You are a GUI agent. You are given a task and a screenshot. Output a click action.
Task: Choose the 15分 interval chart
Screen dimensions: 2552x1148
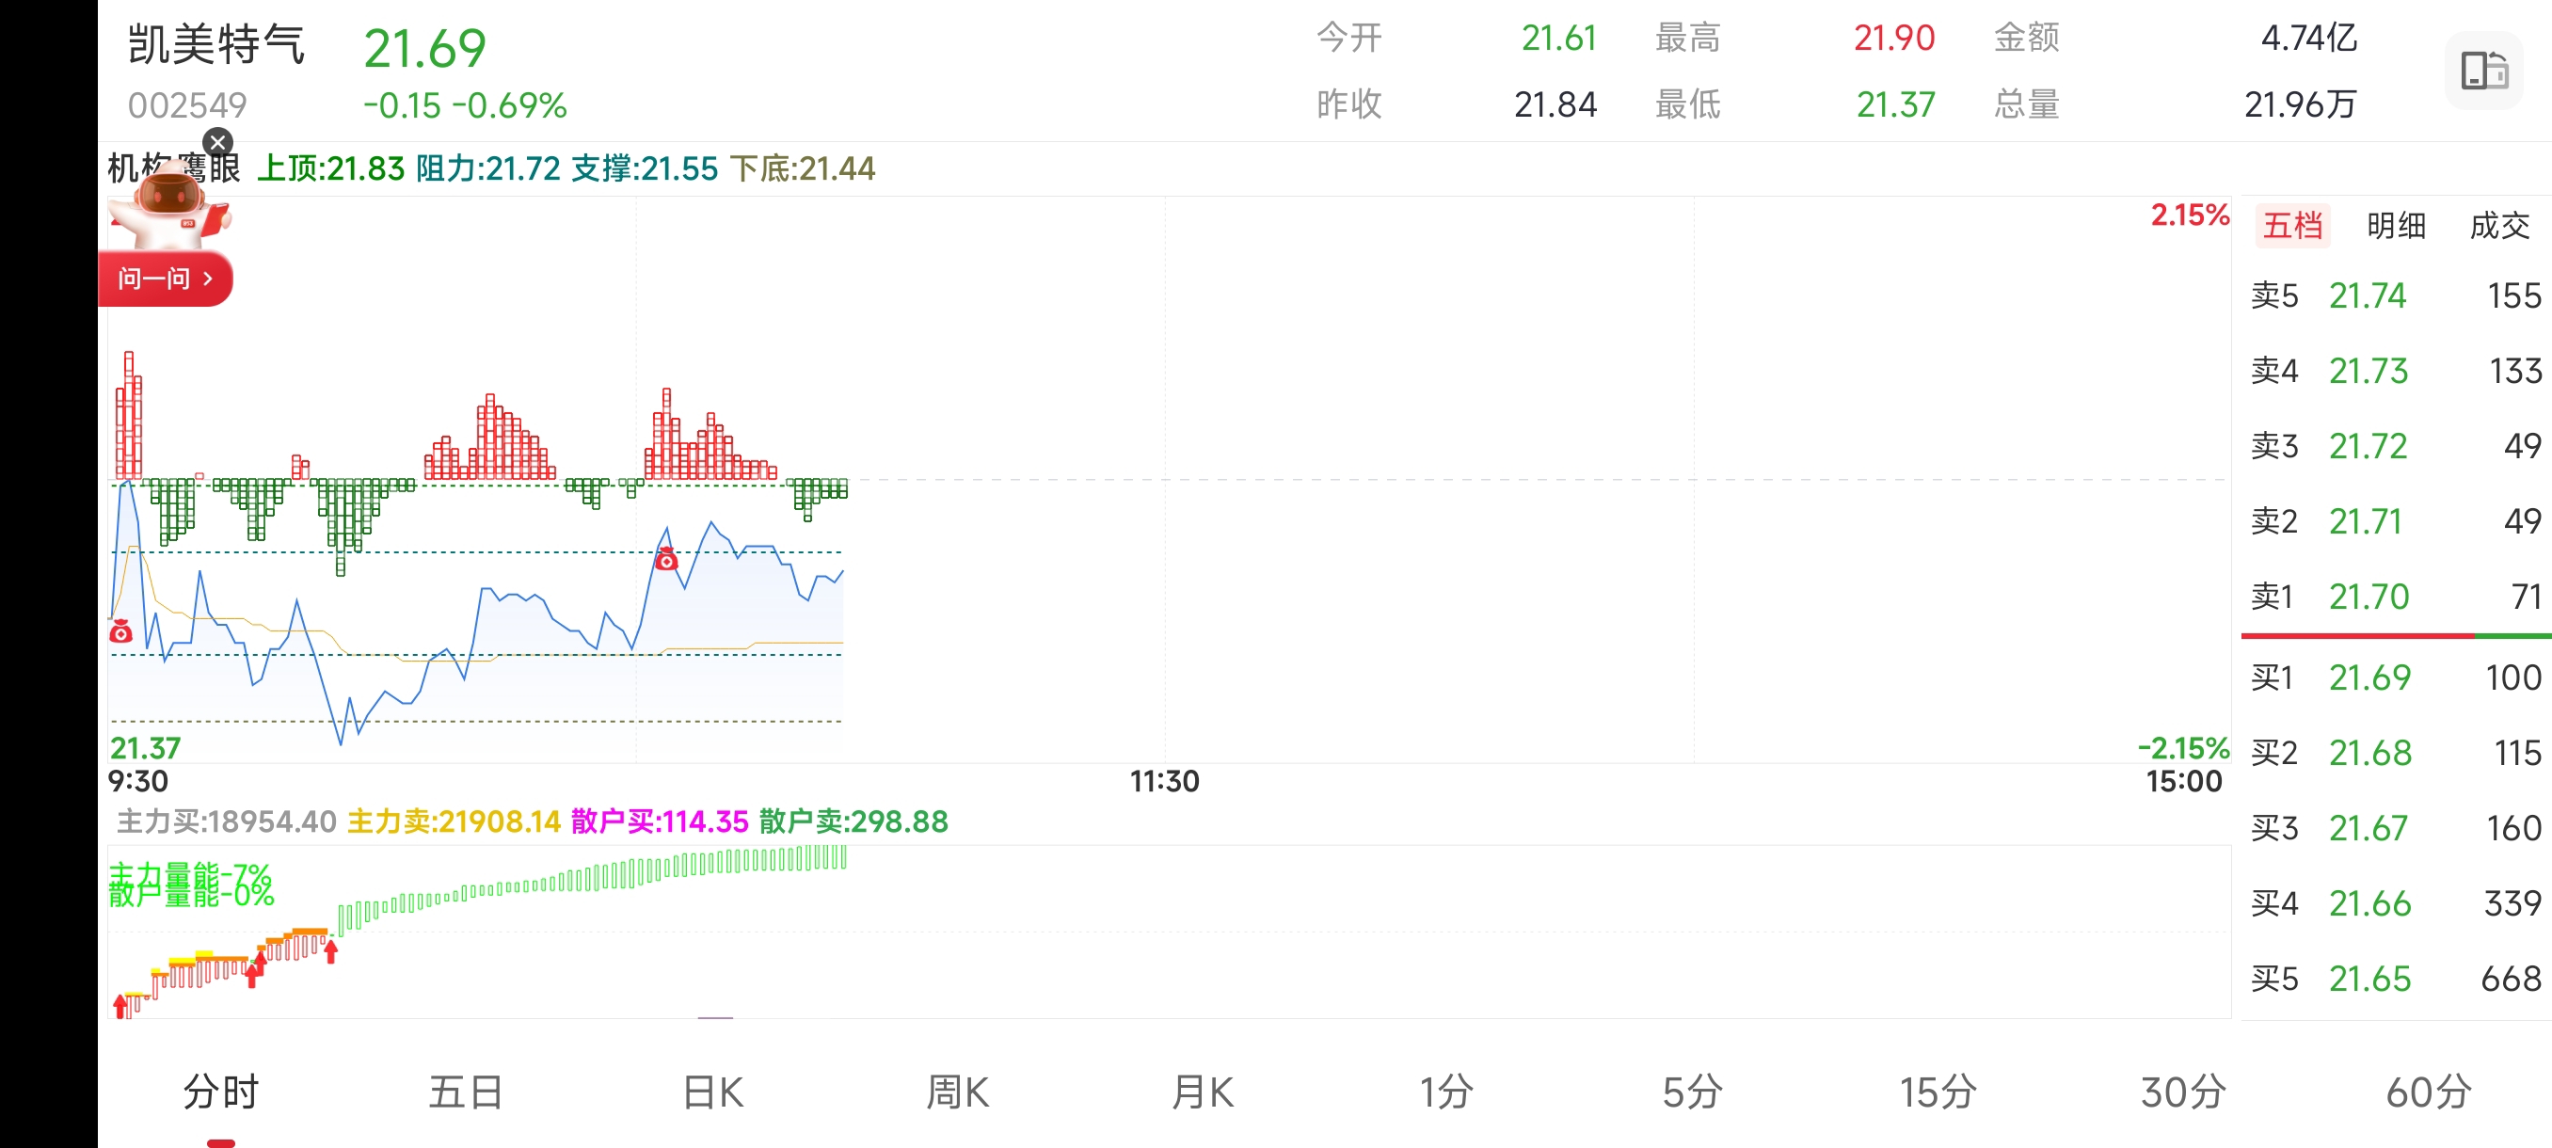[1937, 1092]
